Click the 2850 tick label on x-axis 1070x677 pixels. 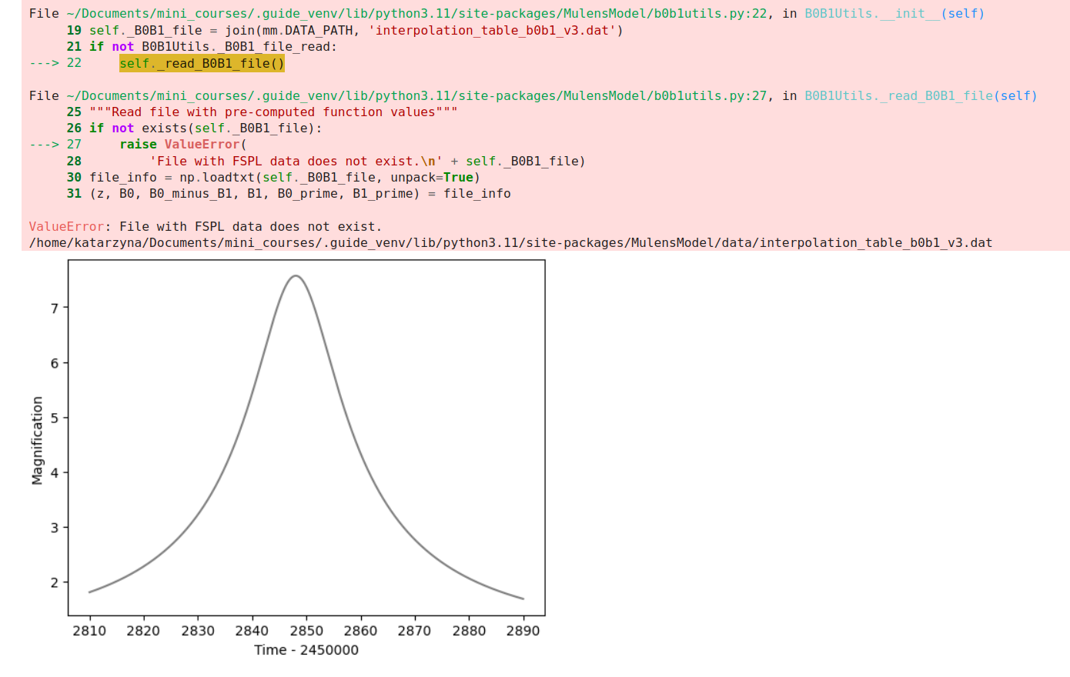[x=306, y=631]
